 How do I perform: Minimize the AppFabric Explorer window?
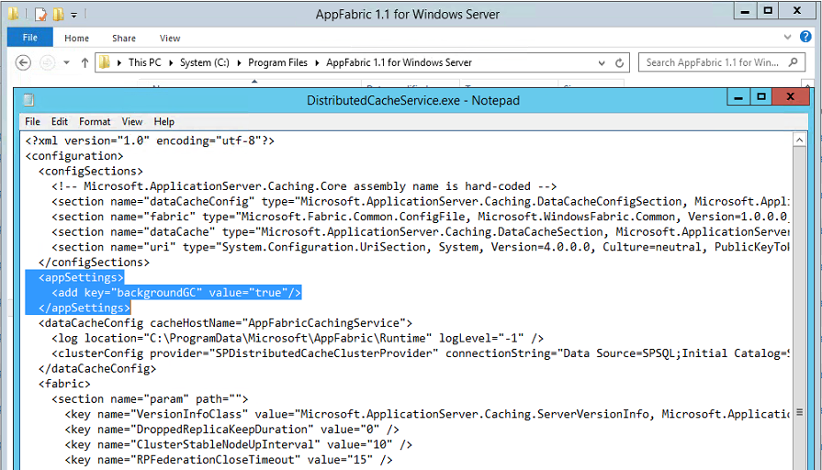point(745,10)
